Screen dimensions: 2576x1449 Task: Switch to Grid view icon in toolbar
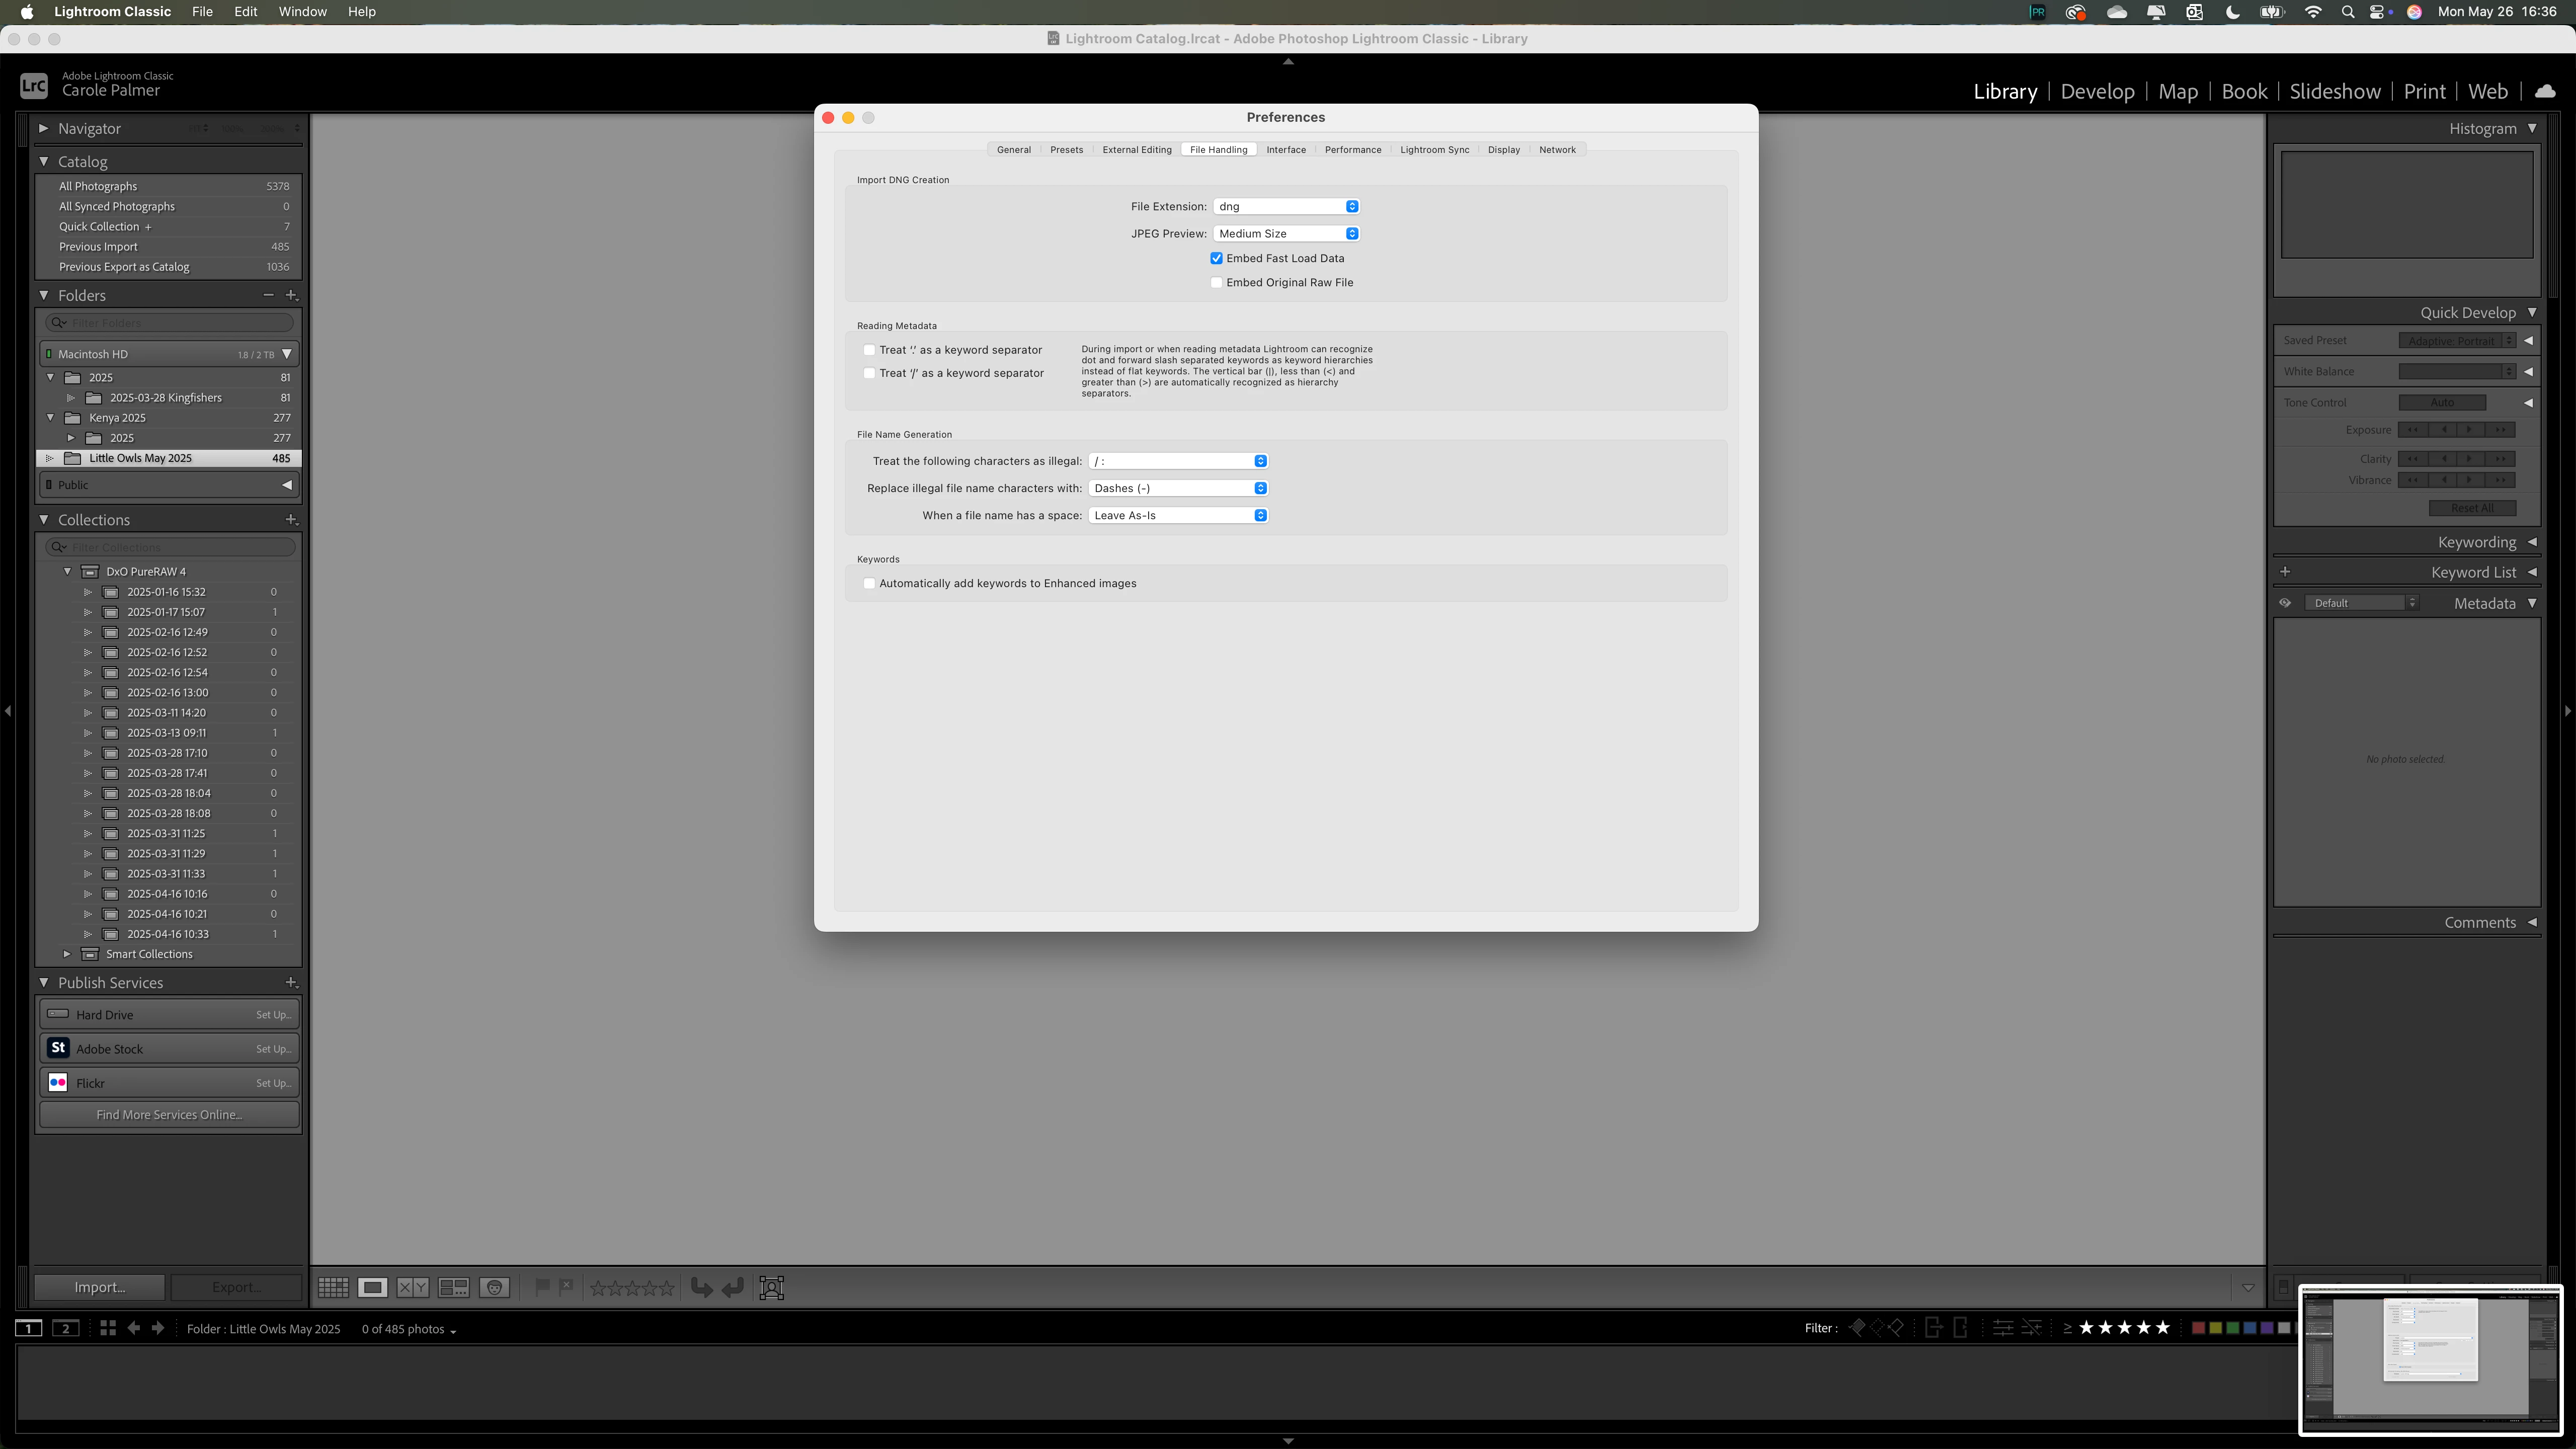tap(333, 1287)
